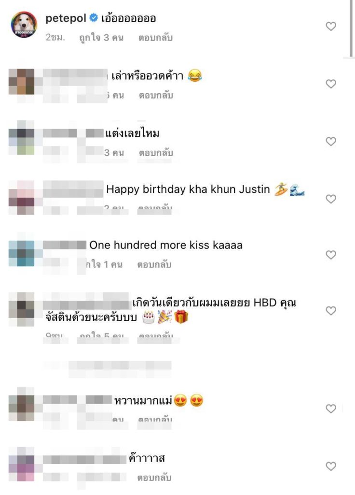Heart the One hundred more kiss comment
355x495 pixels.
point(331,255)
